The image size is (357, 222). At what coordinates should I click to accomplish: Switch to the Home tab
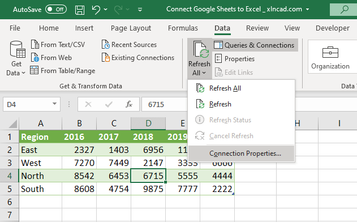click(49, 28)
